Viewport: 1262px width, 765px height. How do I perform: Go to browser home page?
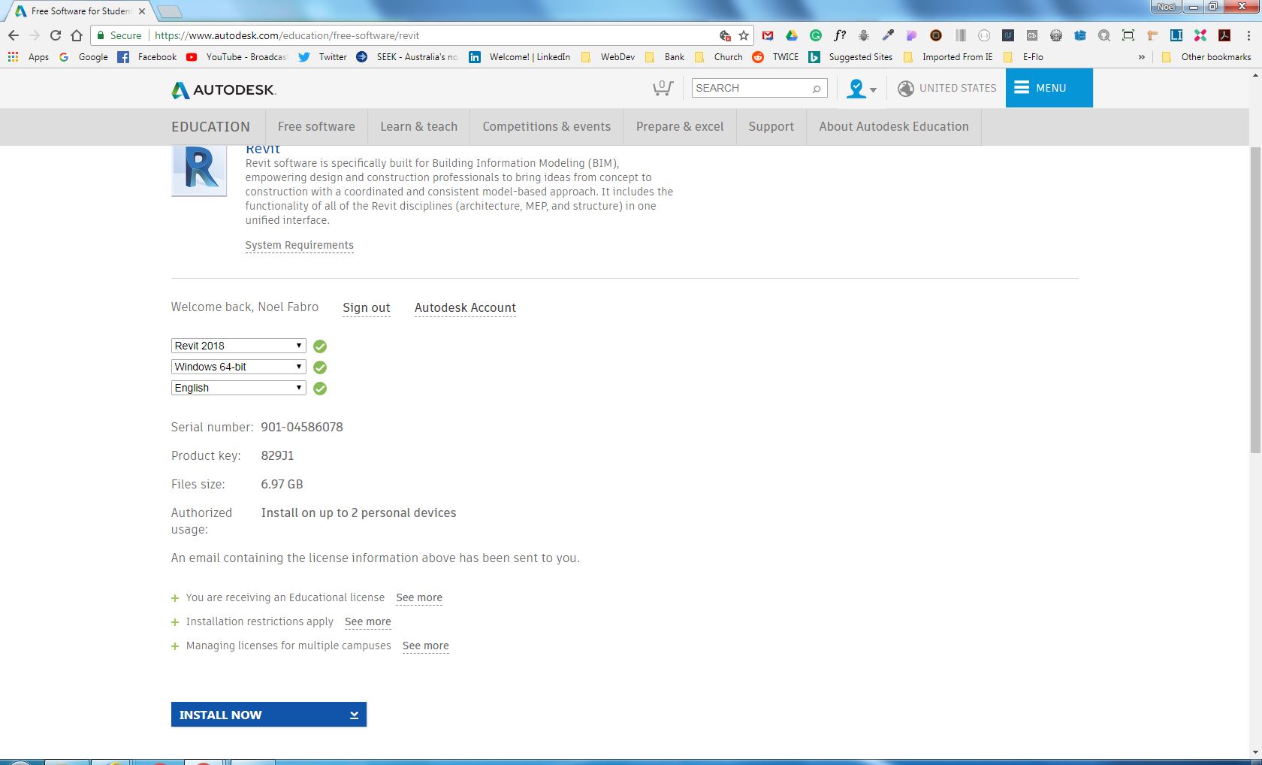pos(77,35)
